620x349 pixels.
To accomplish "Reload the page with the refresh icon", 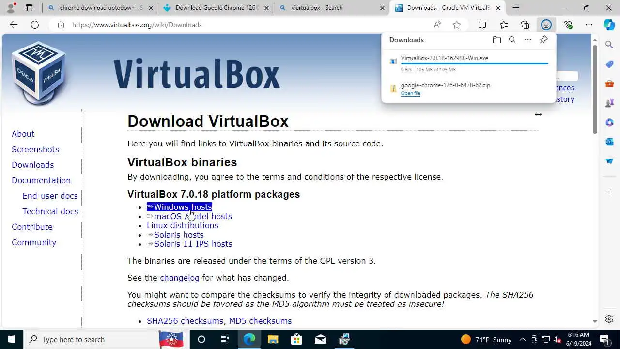I will pos(35,25).
